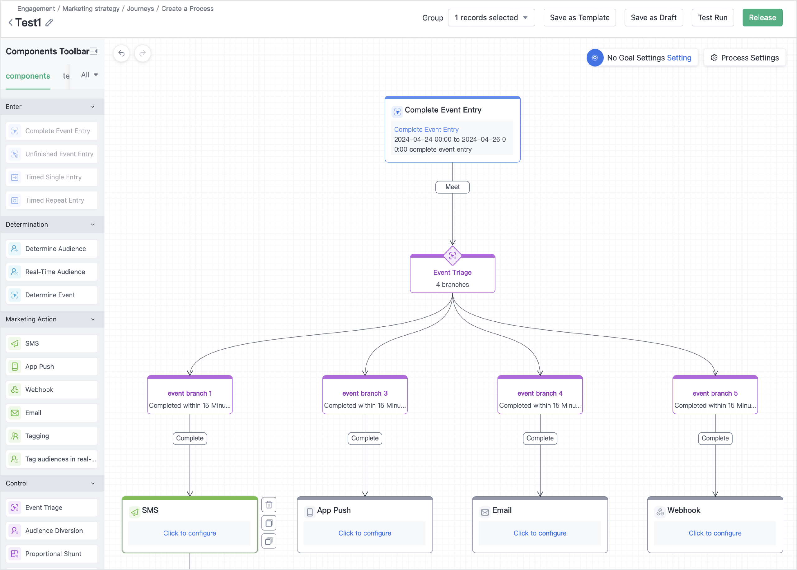This screenshot has height=570, width=797.
Task: Click the Event Triage diamond node icon
Action: click(452, 255)
